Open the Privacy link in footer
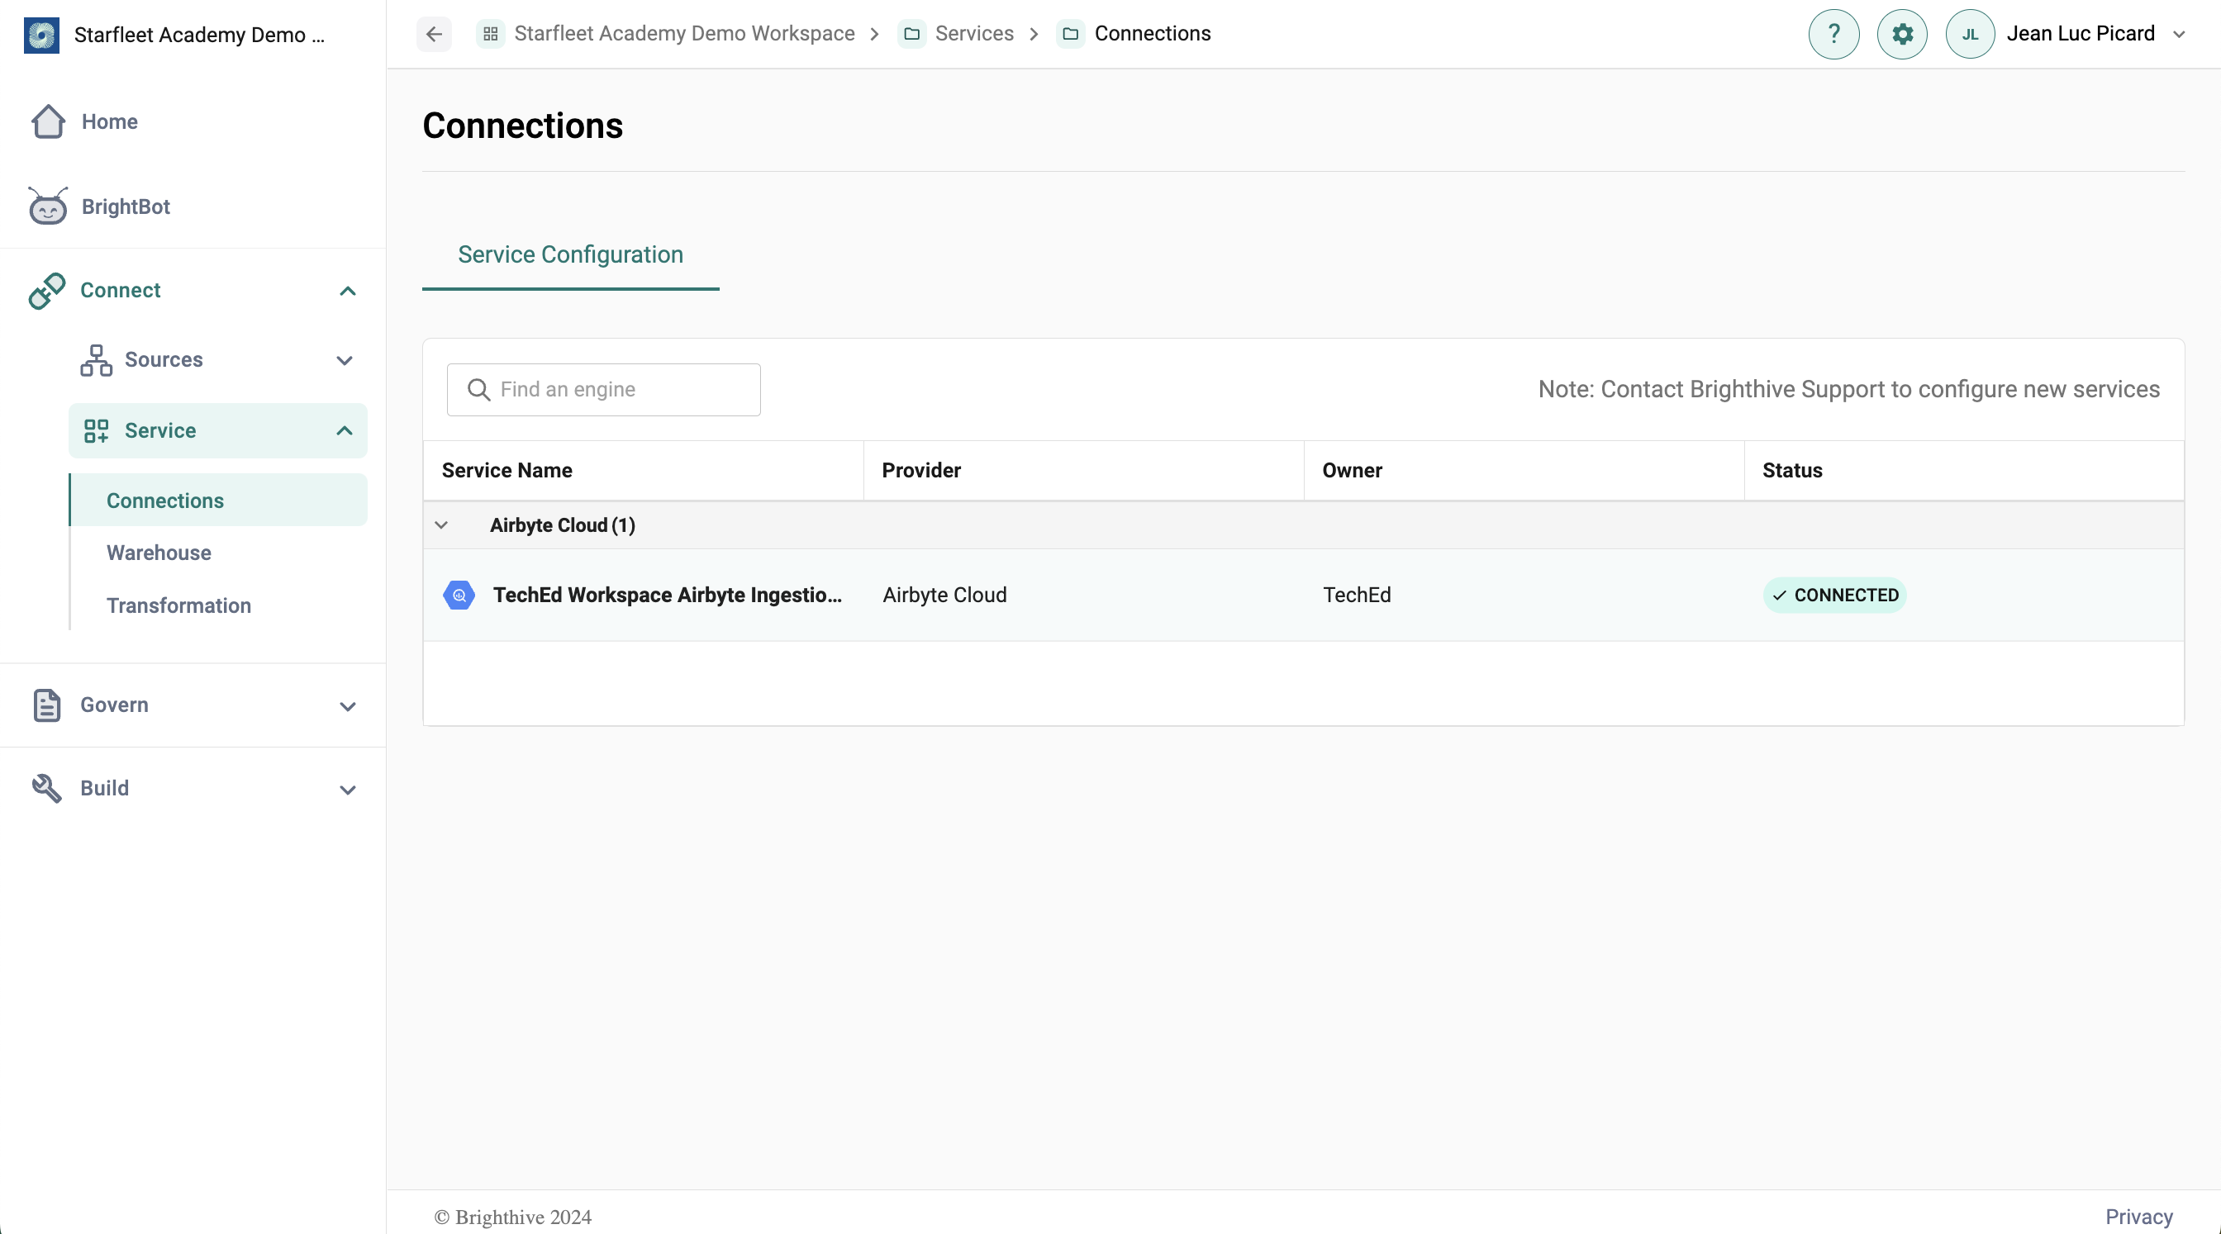The height and width of the screenshot is (1234, 2221). (2139, 1217)
